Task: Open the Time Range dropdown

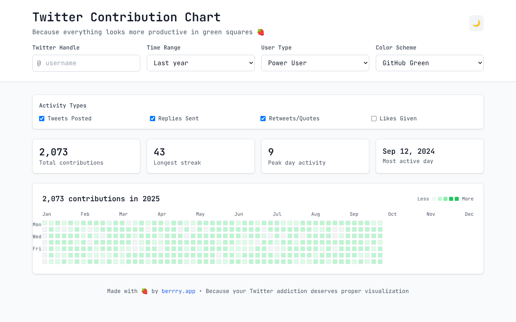Action: 200,63
